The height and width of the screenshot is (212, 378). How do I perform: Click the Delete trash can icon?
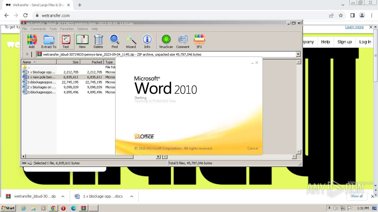pyautogui.click(x=98, y=41)
